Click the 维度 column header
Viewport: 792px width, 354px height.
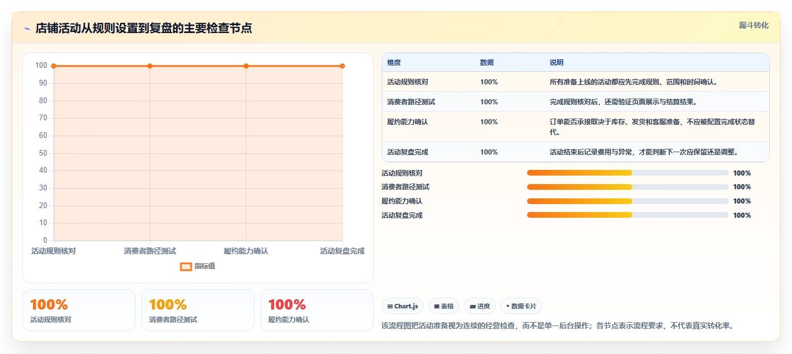click(394, 63)
